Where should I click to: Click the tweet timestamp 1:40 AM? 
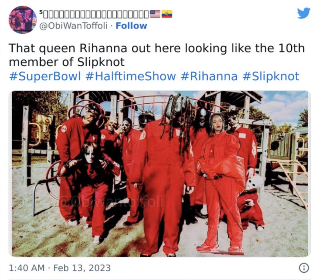point(27,268)
